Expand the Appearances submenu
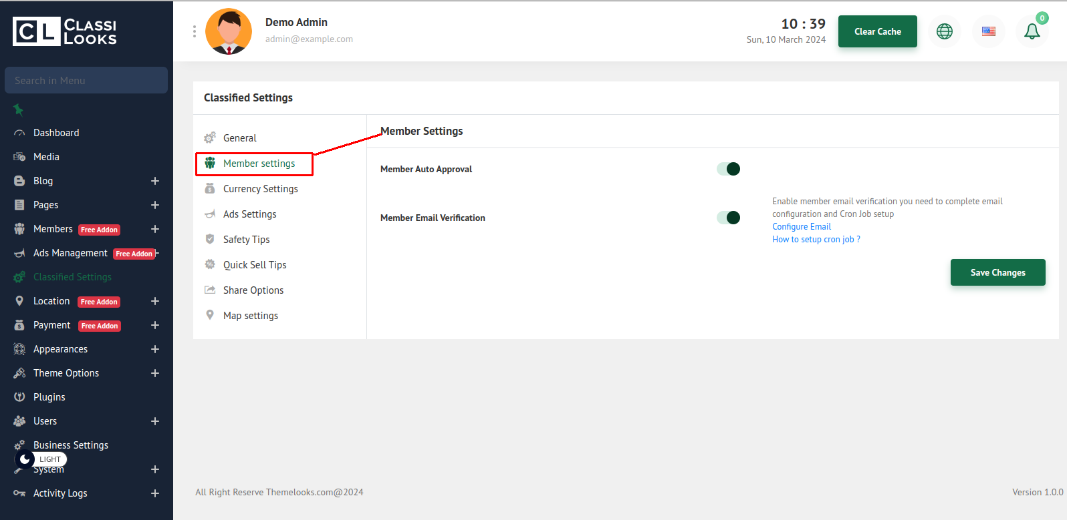 pos(155,349)
